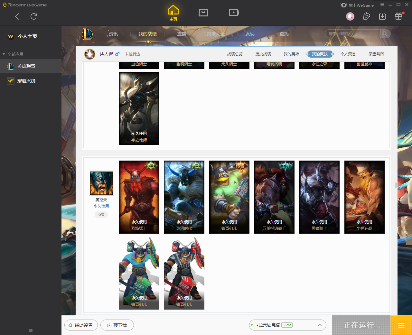
Task: Open the friends chat icon
Action: (366, 16)
